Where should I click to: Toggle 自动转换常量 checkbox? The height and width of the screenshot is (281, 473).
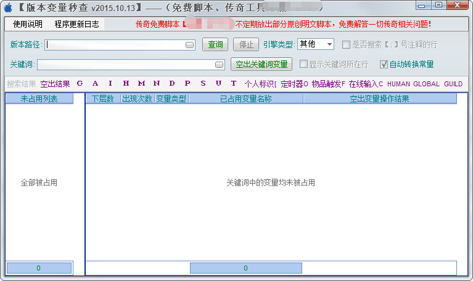(x=384, y=64)
